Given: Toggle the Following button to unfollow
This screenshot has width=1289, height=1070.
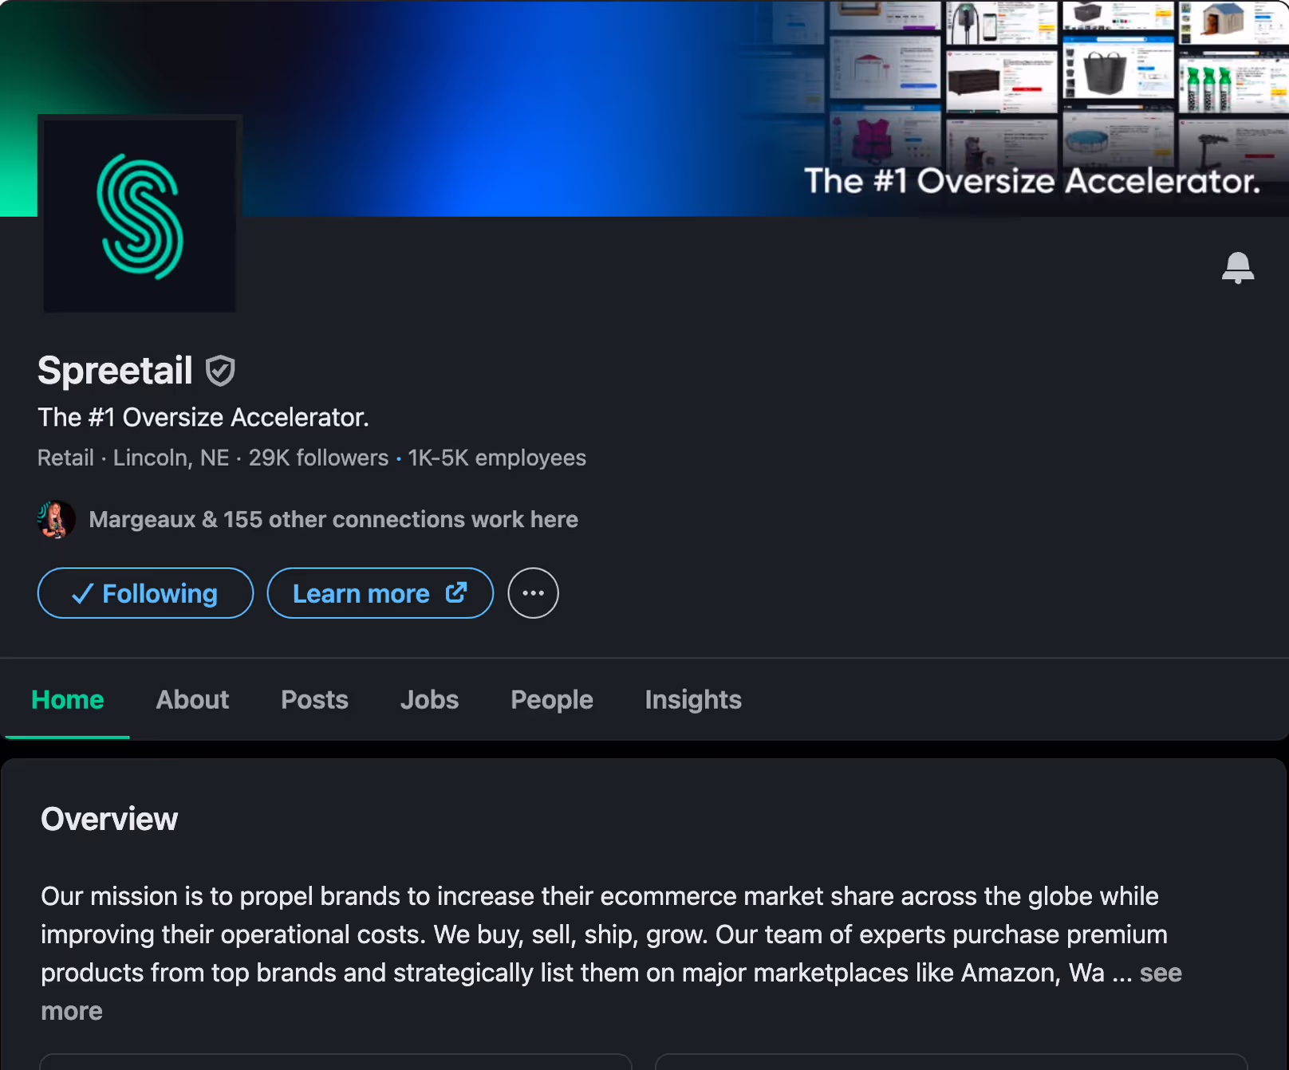Looking at the screenshot, I should [145, 593].
